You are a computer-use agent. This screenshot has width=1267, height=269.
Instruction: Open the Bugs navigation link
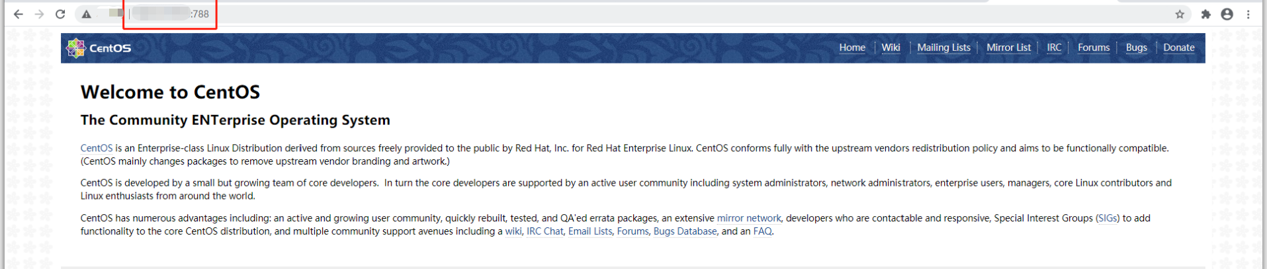click(x=1137, y=48)
